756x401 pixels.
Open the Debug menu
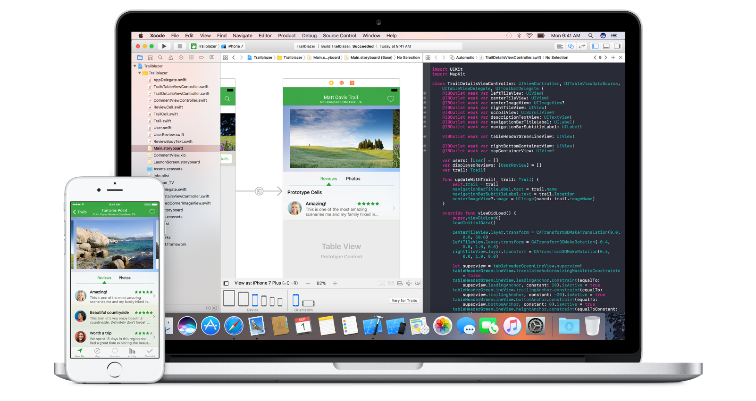pos(310,35)
